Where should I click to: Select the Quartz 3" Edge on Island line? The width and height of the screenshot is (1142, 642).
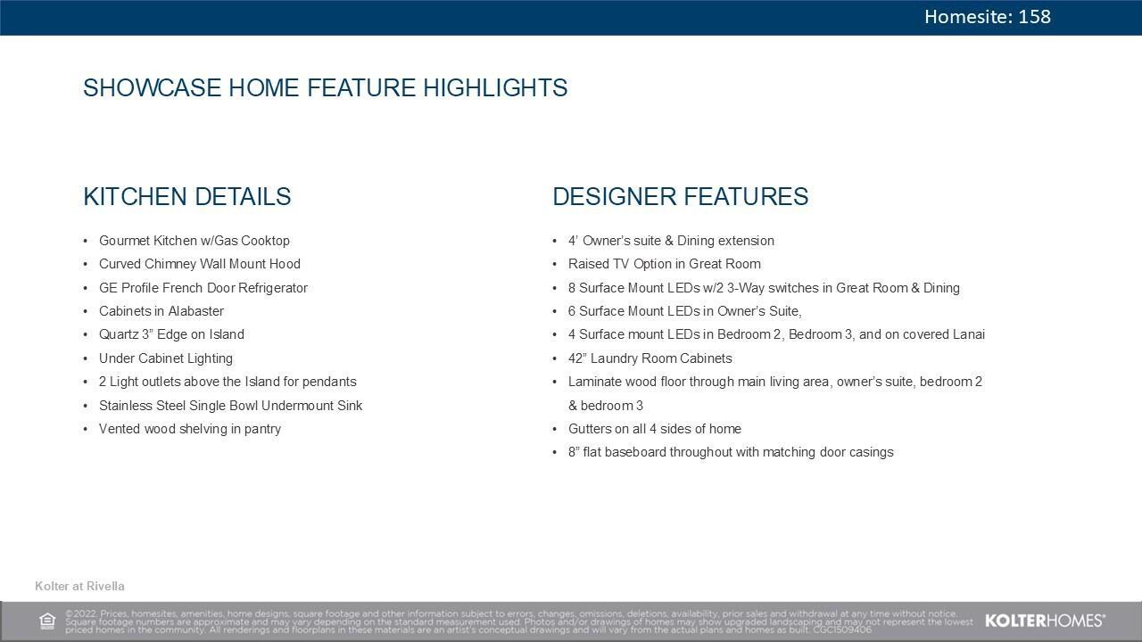(171, 334)
